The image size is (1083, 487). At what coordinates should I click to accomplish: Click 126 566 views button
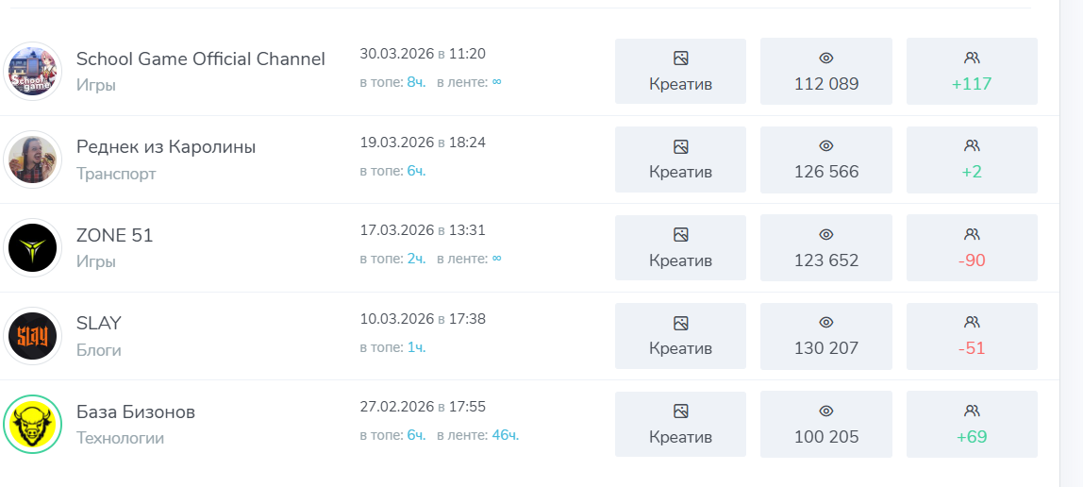[x=826, y=160]
